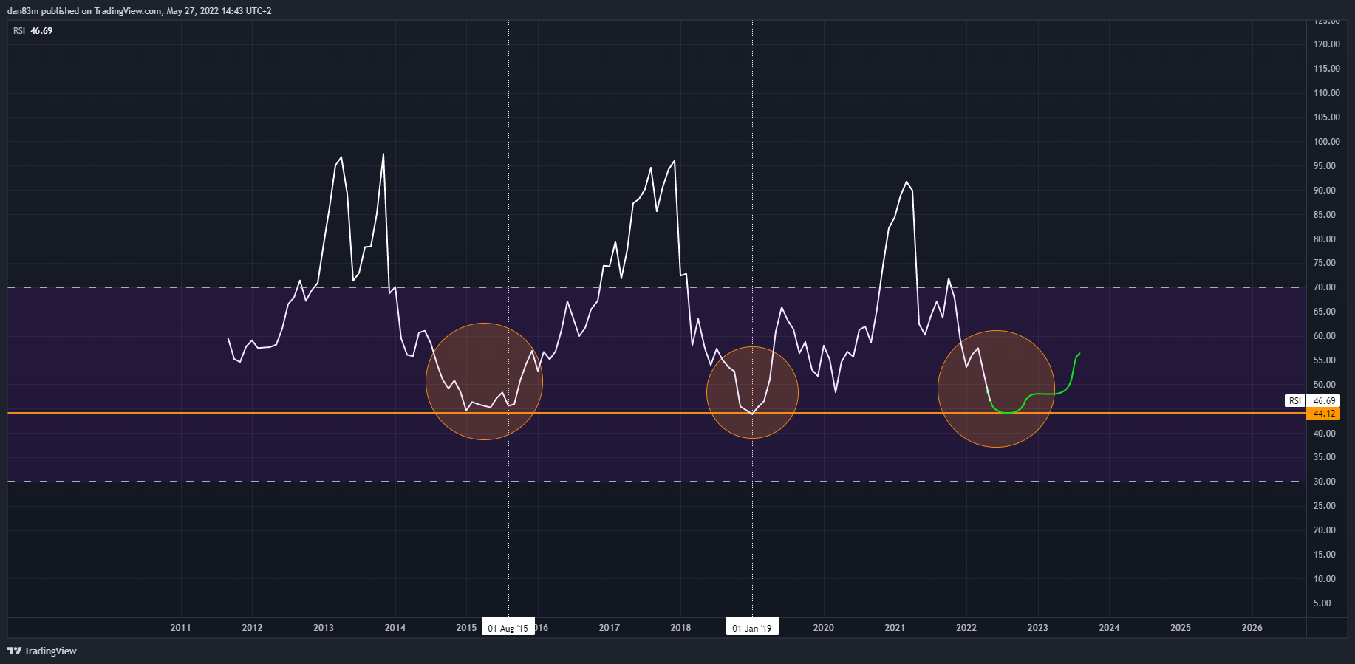Select the orange circle around the 2015 low
The image size is (1355, 664).
point(484,382)
